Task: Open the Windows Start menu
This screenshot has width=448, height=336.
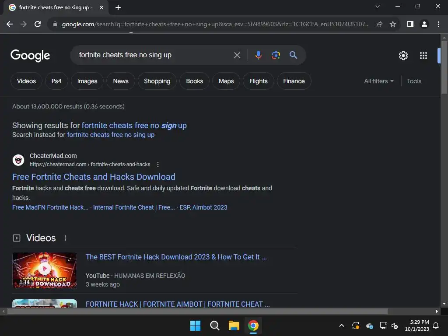Action: click(196, 325)
